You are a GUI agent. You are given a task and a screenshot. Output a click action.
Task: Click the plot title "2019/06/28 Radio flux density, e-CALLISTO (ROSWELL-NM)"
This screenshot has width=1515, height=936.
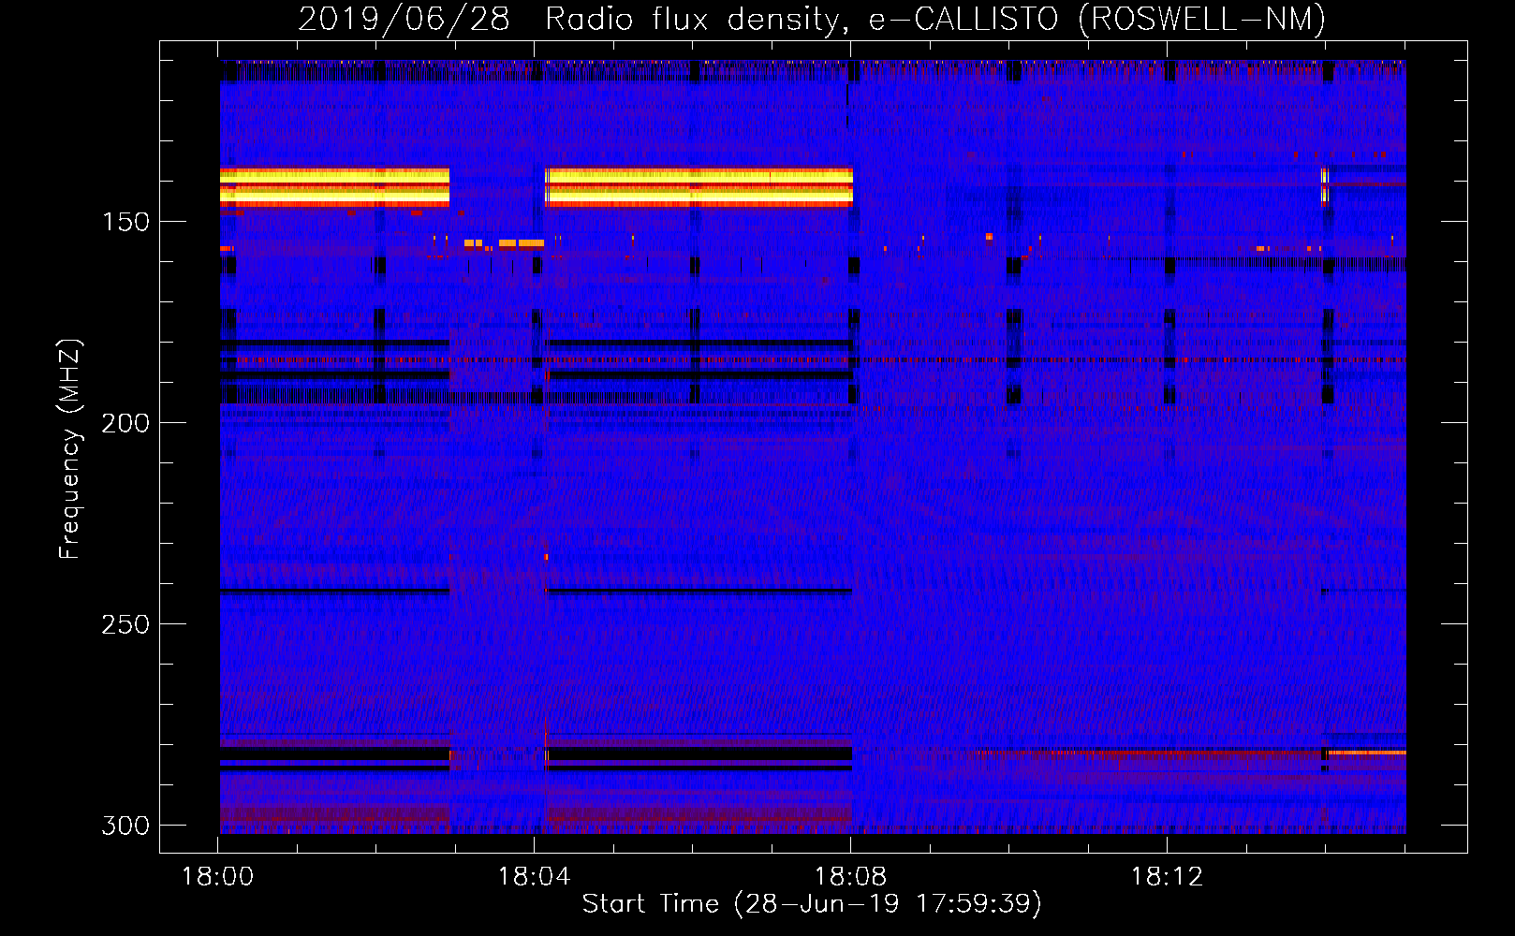tap(812, 19)
